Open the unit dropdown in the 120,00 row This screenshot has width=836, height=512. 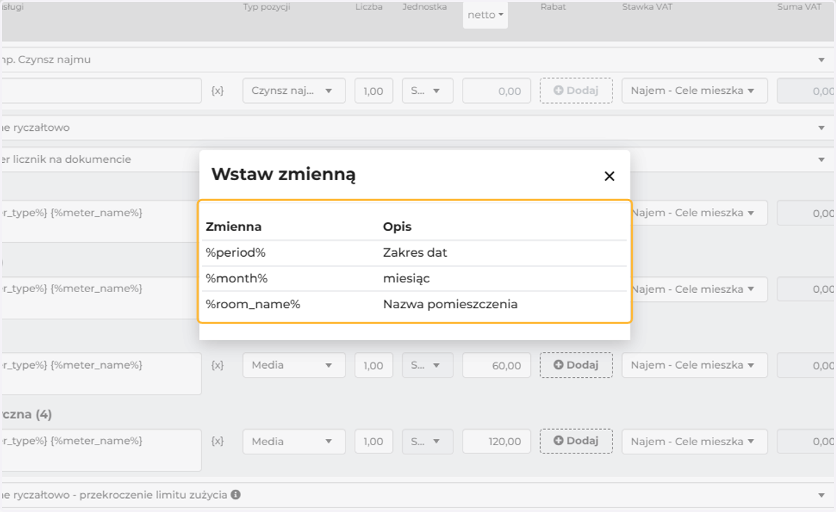coord(428,441)
